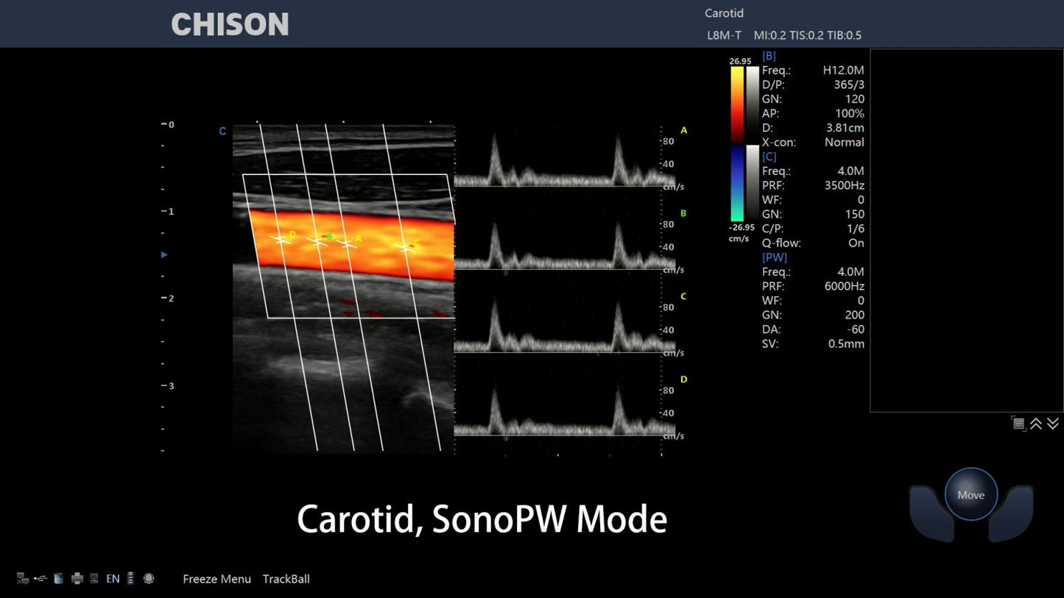
Task: Click the [PW] mode parameter header
Action: point(775,257)
